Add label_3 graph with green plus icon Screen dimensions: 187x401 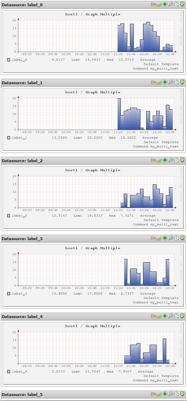165,238
